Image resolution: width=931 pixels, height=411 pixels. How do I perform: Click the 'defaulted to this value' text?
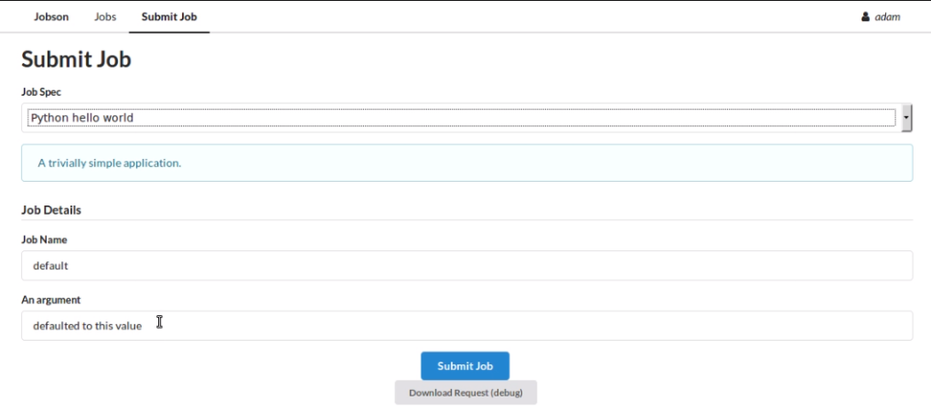(x=87, y=325)
